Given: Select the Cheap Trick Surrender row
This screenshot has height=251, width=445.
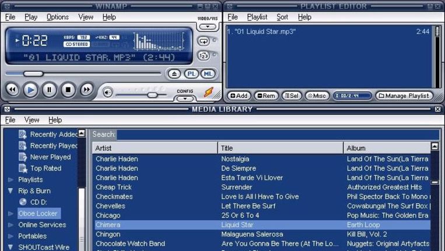Looking at the screenshot, I should tap(262, 188).
